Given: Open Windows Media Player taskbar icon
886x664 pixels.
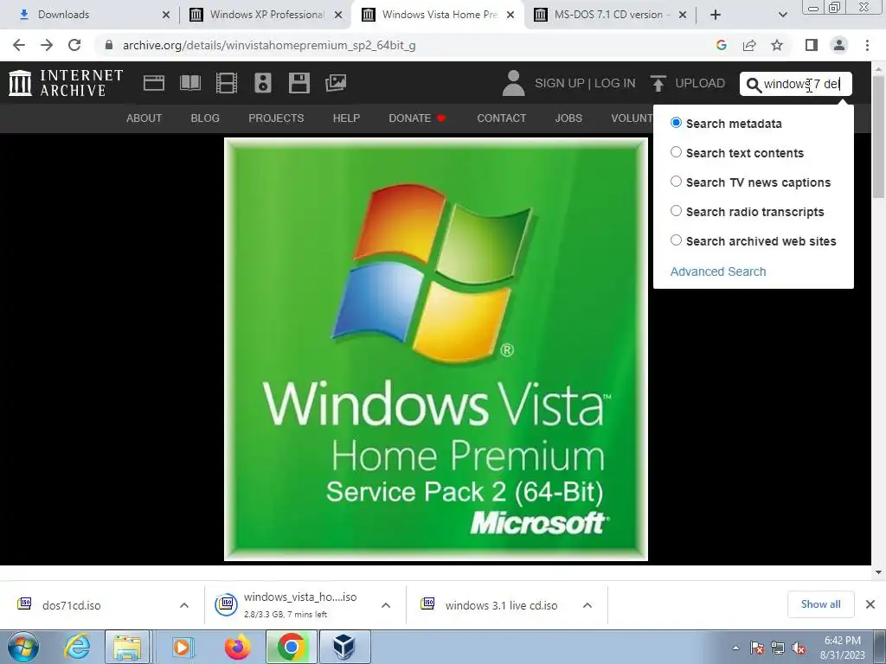Looking at the screenshot, I should pos(182,647).
